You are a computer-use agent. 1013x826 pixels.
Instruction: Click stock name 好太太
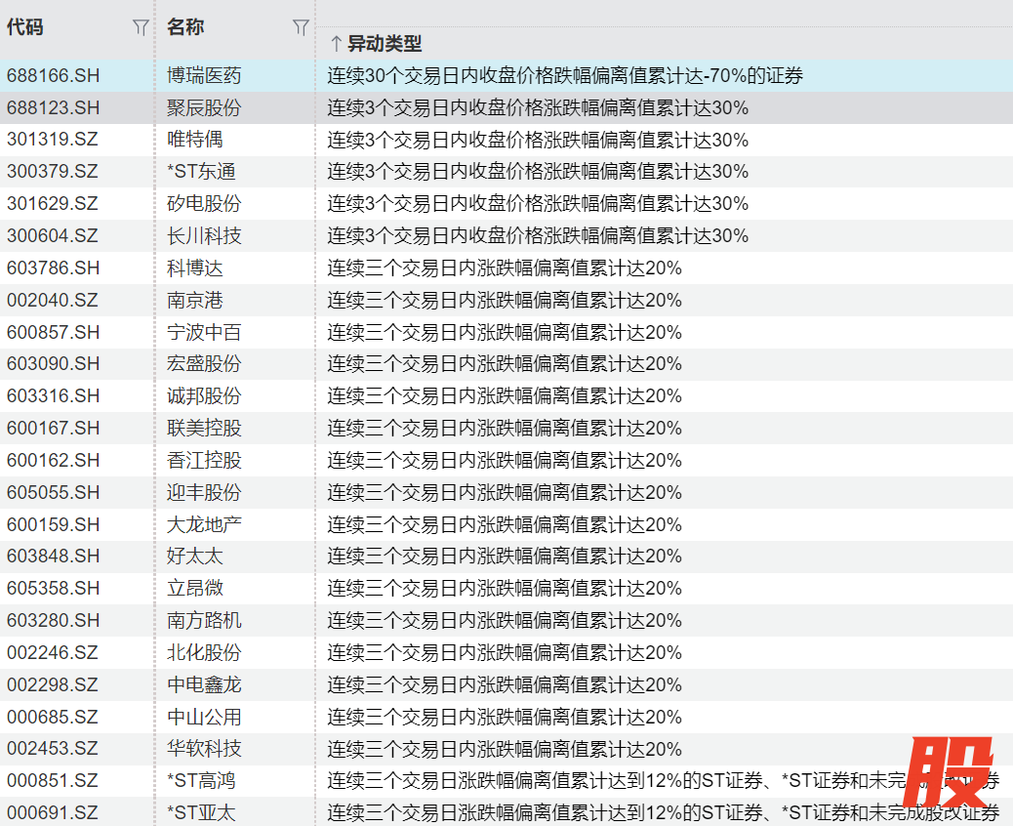coord(194,557)
